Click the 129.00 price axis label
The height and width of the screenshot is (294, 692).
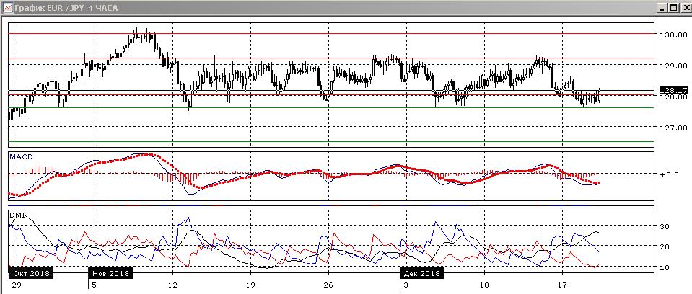point(673,66)
